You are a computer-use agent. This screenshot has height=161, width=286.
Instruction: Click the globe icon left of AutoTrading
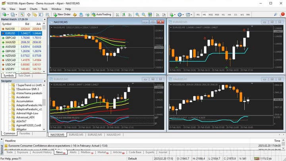(x=87, y=15)
